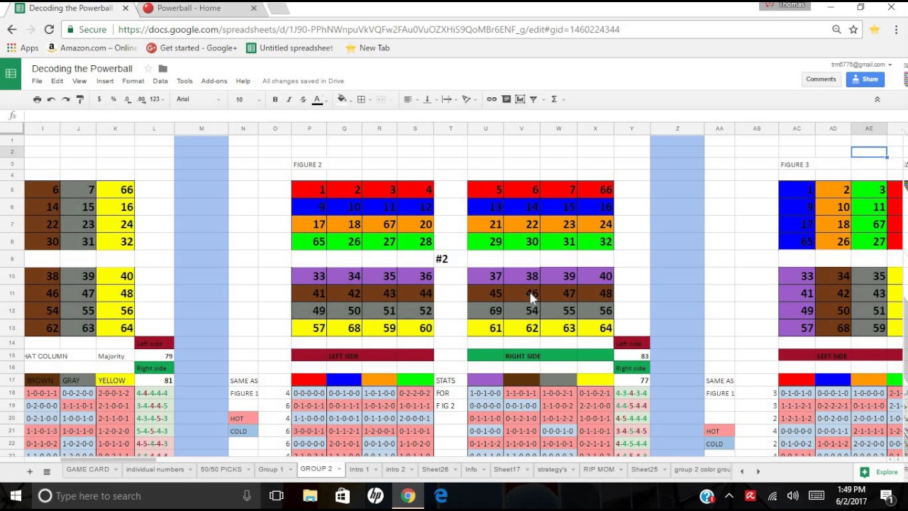
Task: Click the Type here to search box
Action: [x=145, y=495]
